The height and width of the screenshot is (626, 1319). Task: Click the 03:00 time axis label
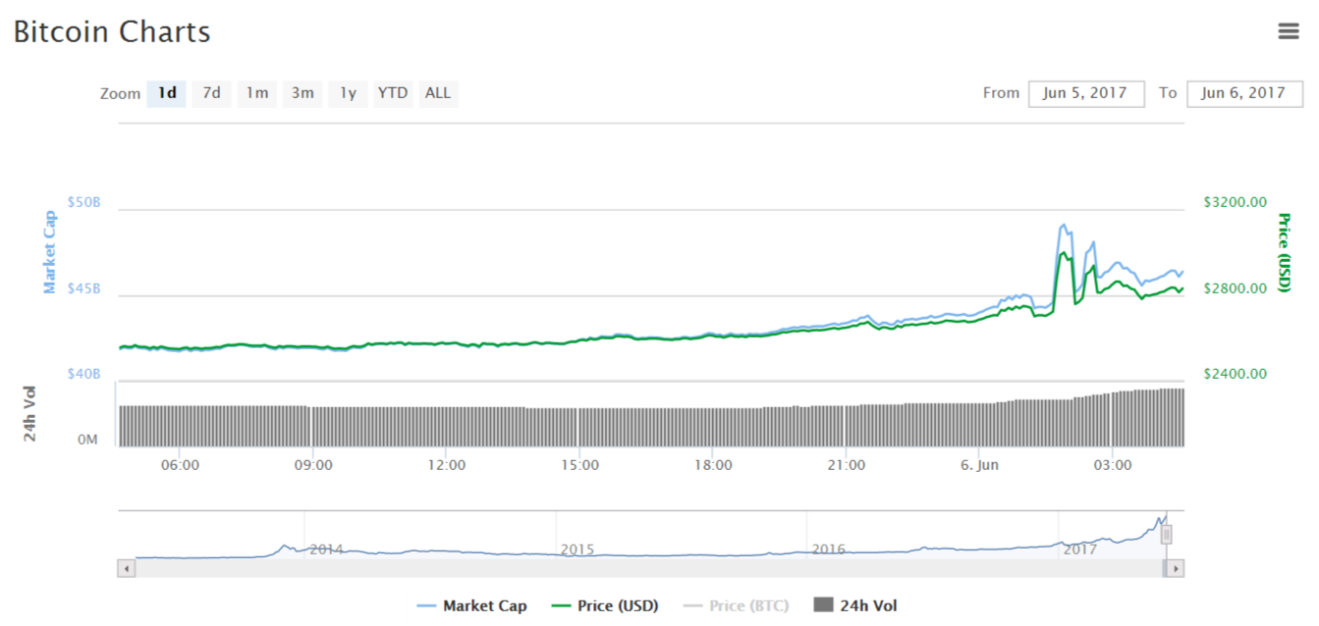click(x=1112, y=465)
